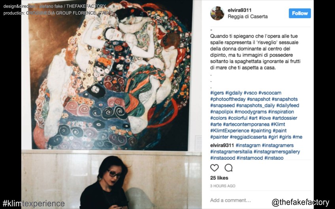Click the comment speech bubble icon

point(228,168)
